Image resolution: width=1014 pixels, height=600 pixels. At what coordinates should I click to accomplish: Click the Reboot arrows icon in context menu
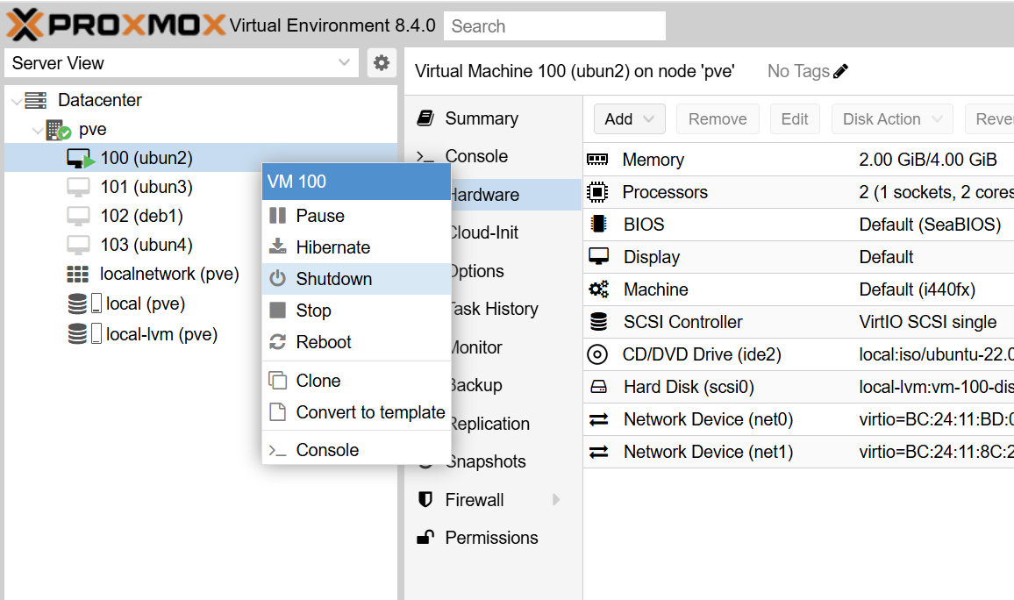click(277, 342)
